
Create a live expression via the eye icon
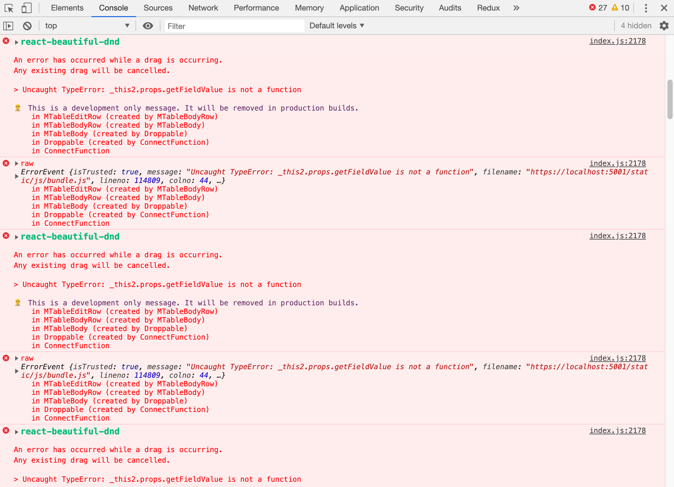[x=148, y=26]
